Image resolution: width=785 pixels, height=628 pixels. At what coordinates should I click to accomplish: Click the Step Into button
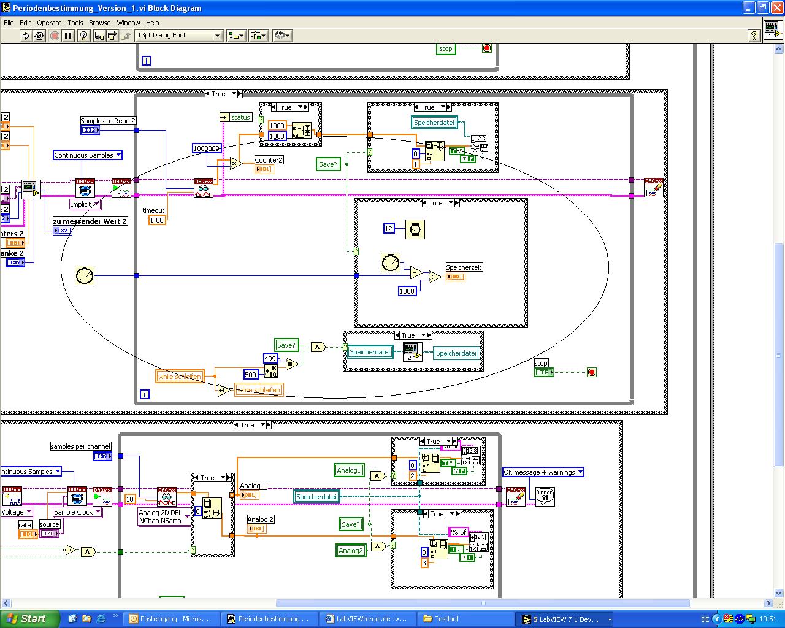(99, 36)
